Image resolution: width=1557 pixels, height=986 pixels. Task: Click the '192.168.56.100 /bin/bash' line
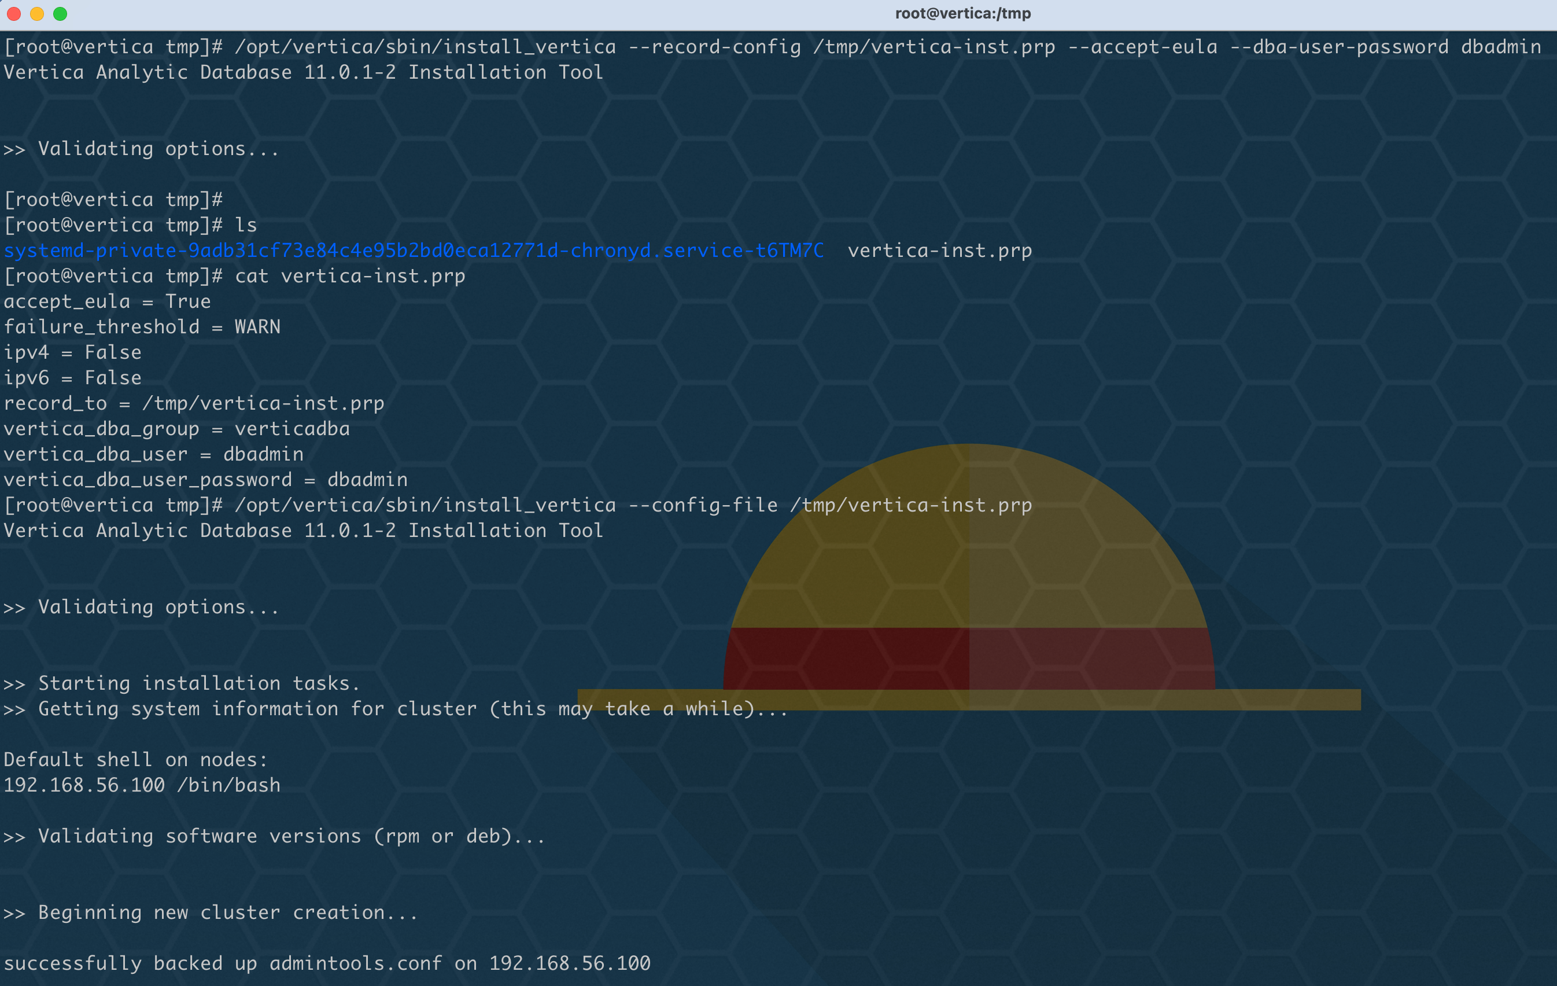coord(142,785)
